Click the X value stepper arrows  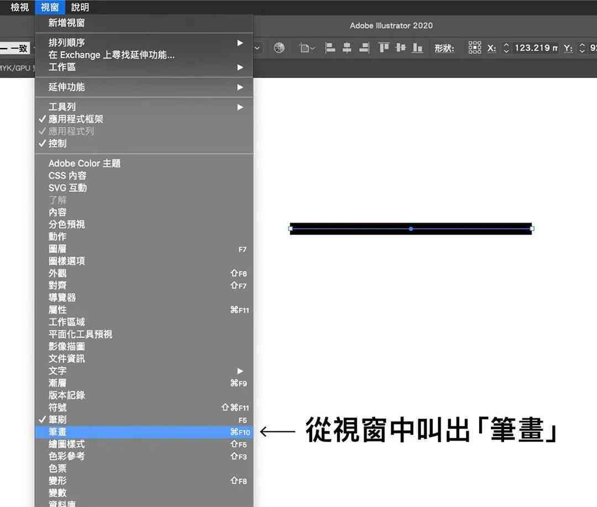click(x=506, y=48)
